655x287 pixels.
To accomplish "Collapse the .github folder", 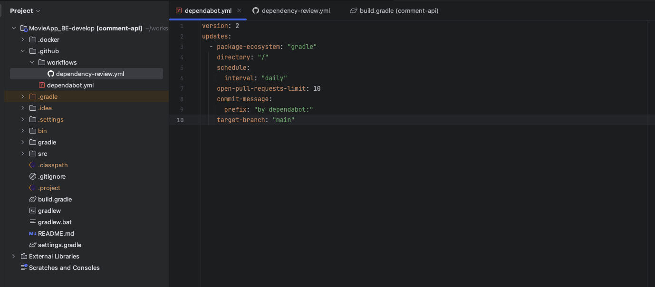I will pos(22,51).
